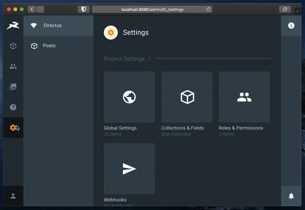This screenshot has height=210, width=305.
Task: Open the Global Settings card
Action: coord(129,97)
